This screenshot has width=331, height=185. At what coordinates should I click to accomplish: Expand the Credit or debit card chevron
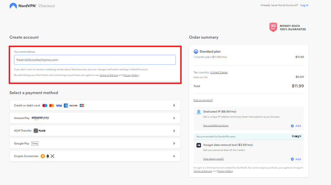tap(174, 105)
